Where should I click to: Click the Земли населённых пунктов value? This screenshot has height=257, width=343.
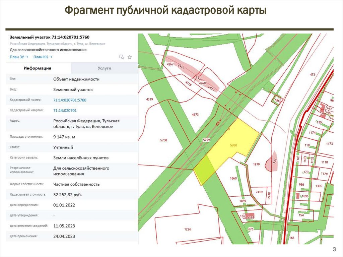(81, 158)
